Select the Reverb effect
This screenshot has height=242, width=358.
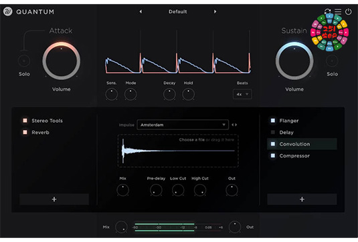(x=40, y=133)
